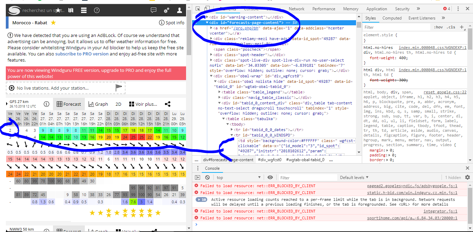Screen dimensions: 473x232
Task: Open the user account icon
Action: pos(180,11)
